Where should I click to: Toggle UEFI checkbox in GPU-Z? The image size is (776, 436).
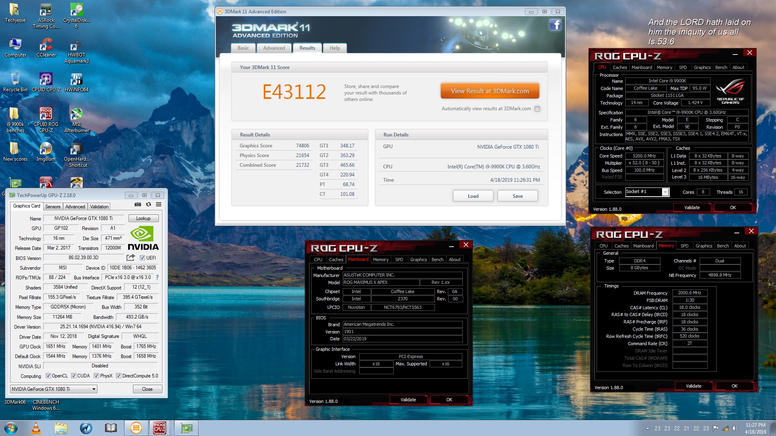tap(142, 258)
